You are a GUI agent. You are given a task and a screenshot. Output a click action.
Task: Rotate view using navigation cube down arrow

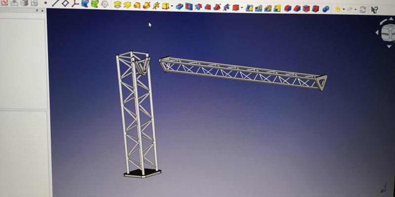coord(389,46)
